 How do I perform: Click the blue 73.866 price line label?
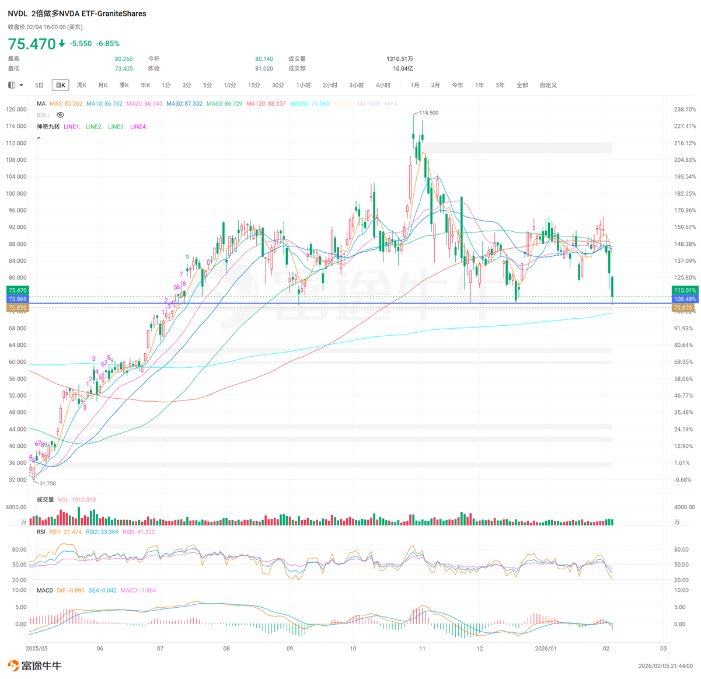point(18,299)
